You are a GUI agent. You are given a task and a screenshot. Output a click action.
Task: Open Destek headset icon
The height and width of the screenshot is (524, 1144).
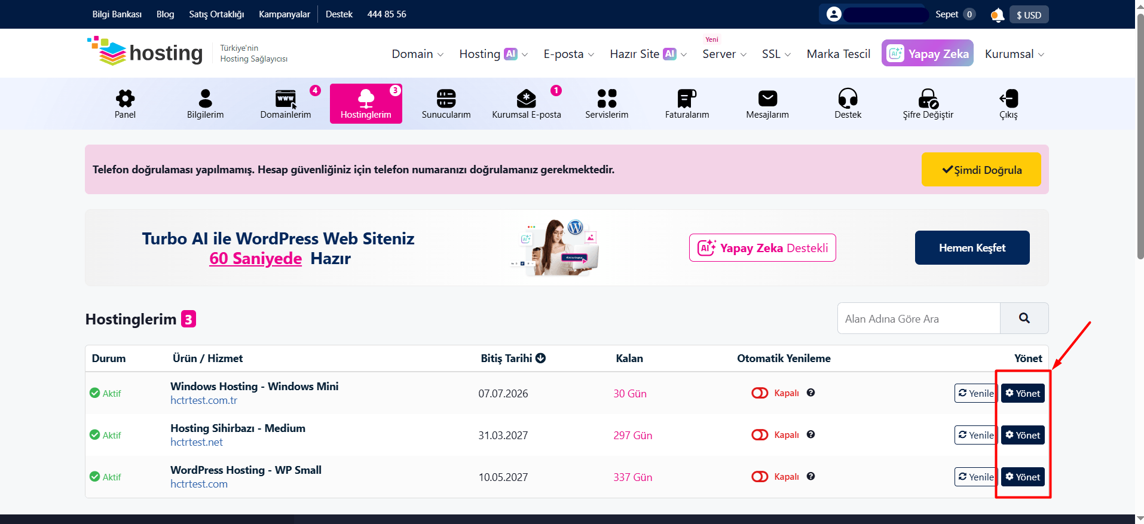pyautogui.click(x=848, y=98)
